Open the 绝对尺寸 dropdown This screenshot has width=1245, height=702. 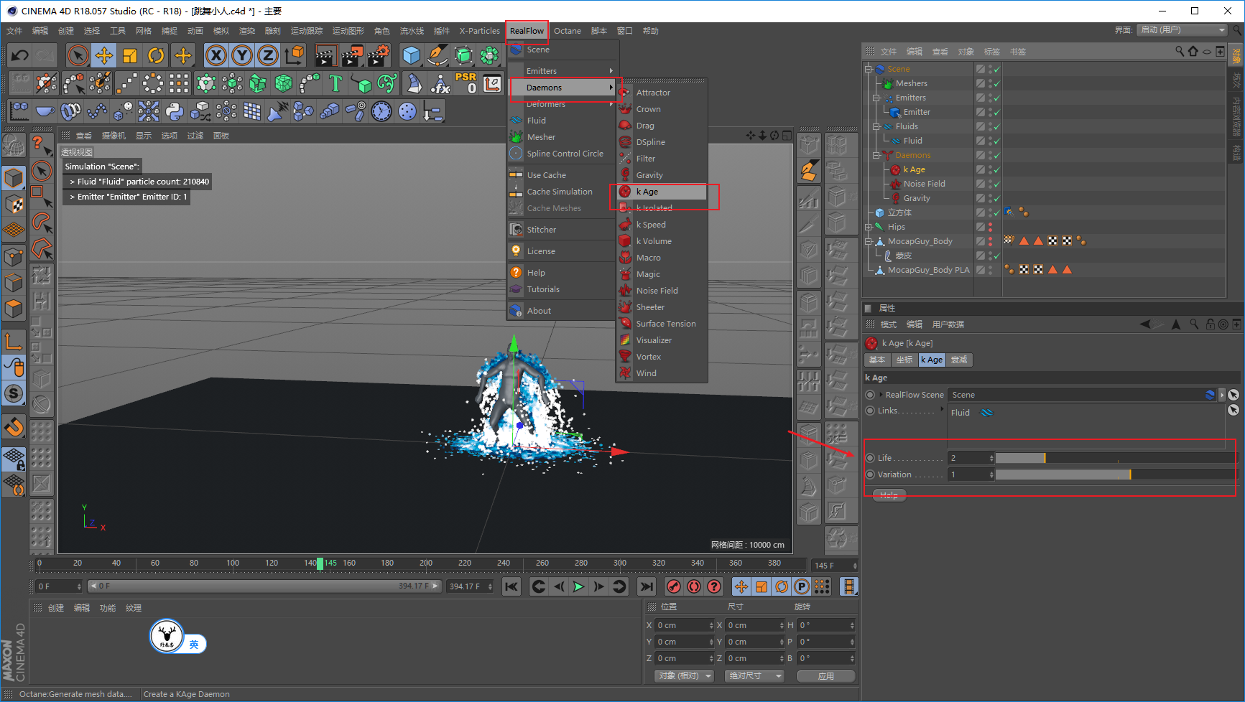tap(754, 676)
